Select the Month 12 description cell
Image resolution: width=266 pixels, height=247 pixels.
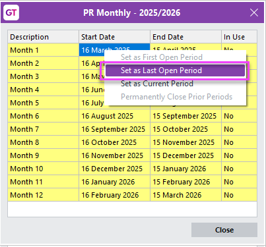[44, 195]
